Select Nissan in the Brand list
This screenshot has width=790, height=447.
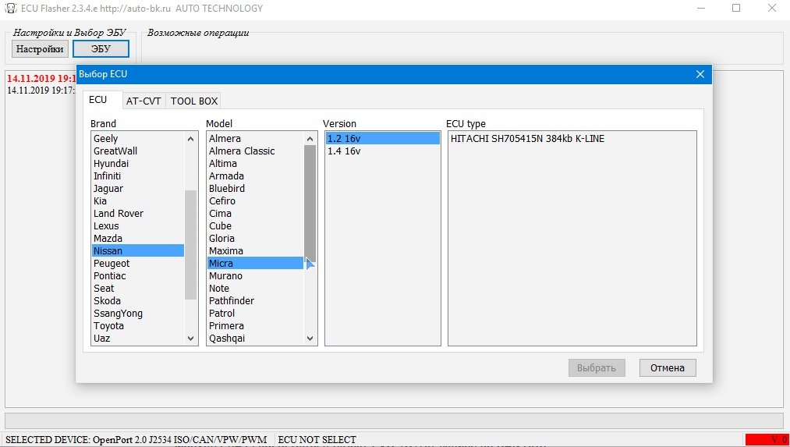[x=137, y=251]
